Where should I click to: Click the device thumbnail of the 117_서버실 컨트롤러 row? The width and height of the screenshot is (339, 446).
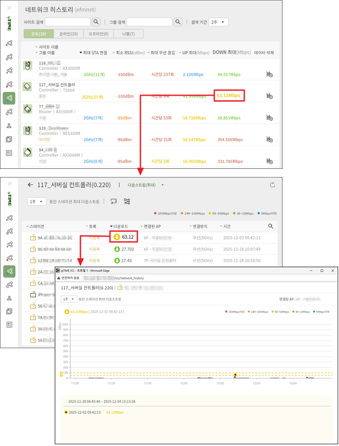tap(28, 87)
